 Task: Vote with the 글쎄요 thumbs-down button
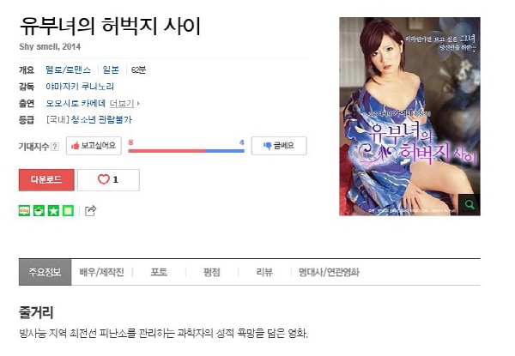coord(279,146)
